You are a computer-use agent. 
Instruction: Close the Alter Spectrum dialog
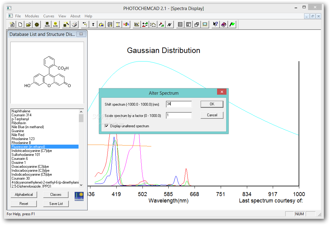coord(222,92)
